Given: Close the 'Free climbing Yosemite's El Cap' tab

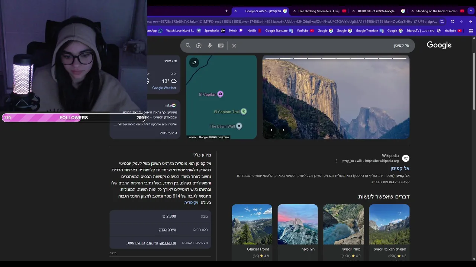Looking at the screenshot, I should [295, 11].
